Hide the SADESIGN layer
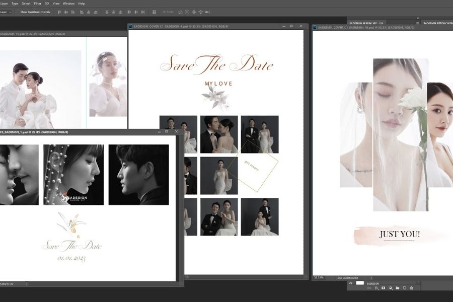Image resolution: width=453 pixels, height=302 pixels. [x=351, y=283]
